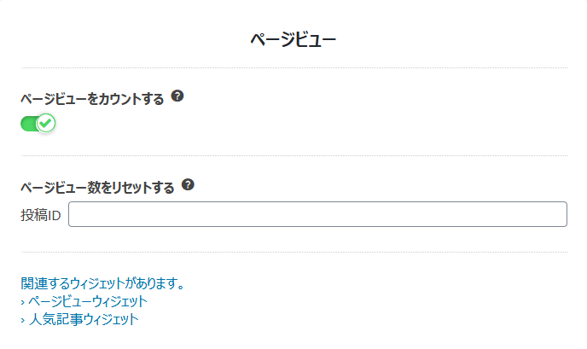Show the tooltip for the count page views setting
The width and height of the screenshot is (587, 349).
tap(177, 96)
